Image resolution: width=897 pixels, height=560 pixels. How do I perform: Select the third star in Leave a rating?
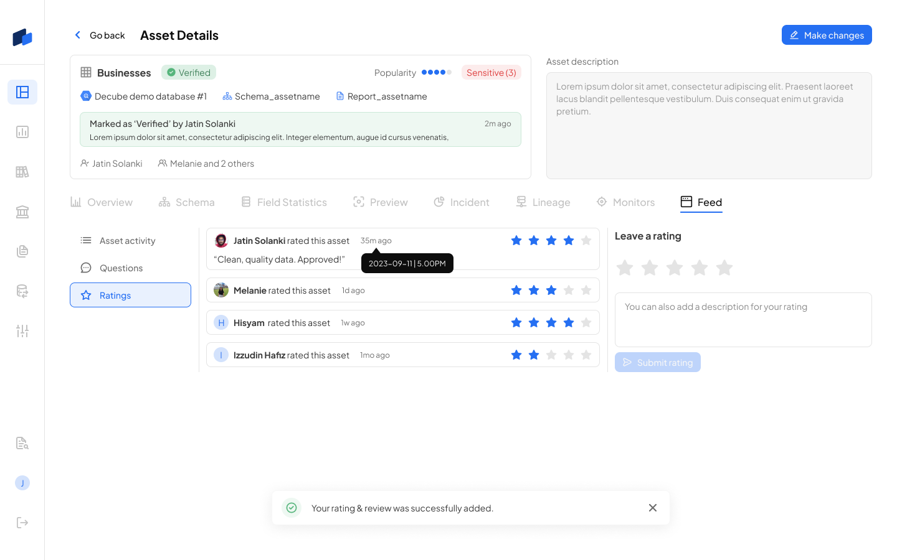[674, 268]
